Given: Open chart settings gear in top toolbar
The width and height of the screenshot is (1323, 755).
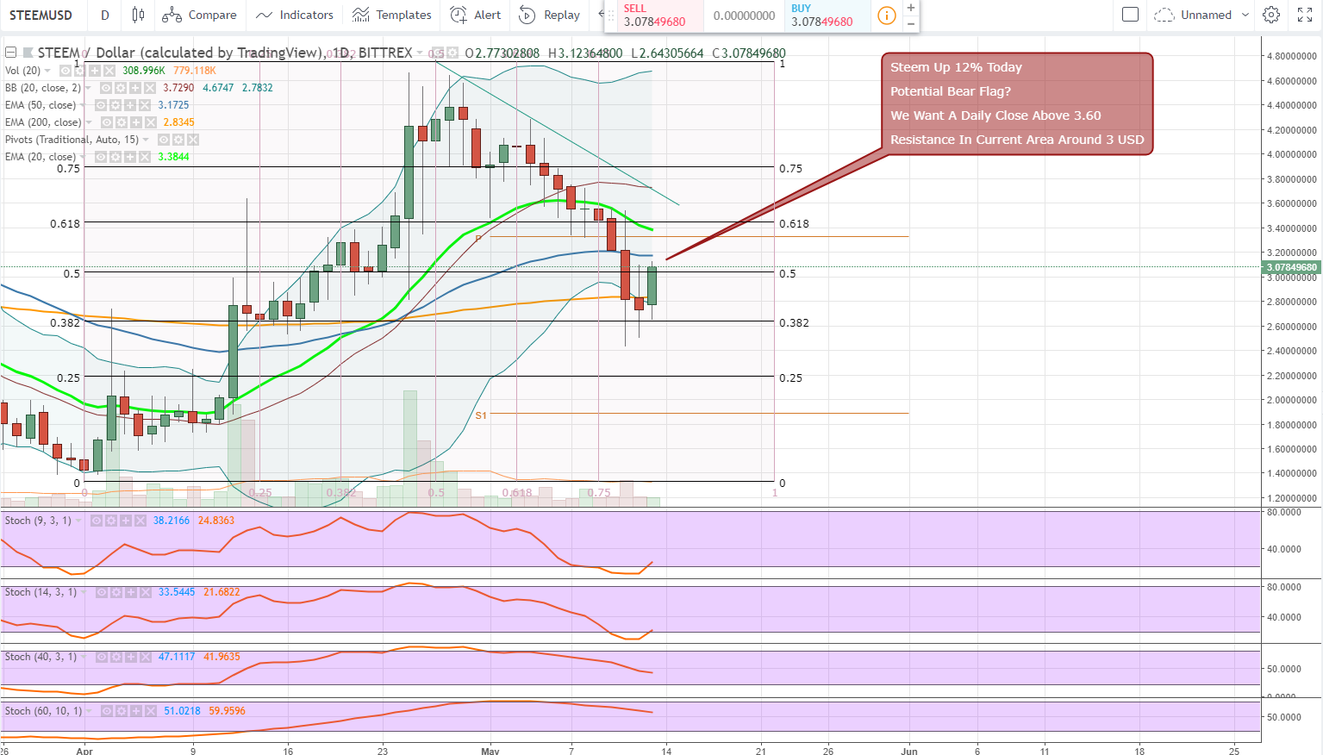Looking at the screenshot, I should 1270,15.
